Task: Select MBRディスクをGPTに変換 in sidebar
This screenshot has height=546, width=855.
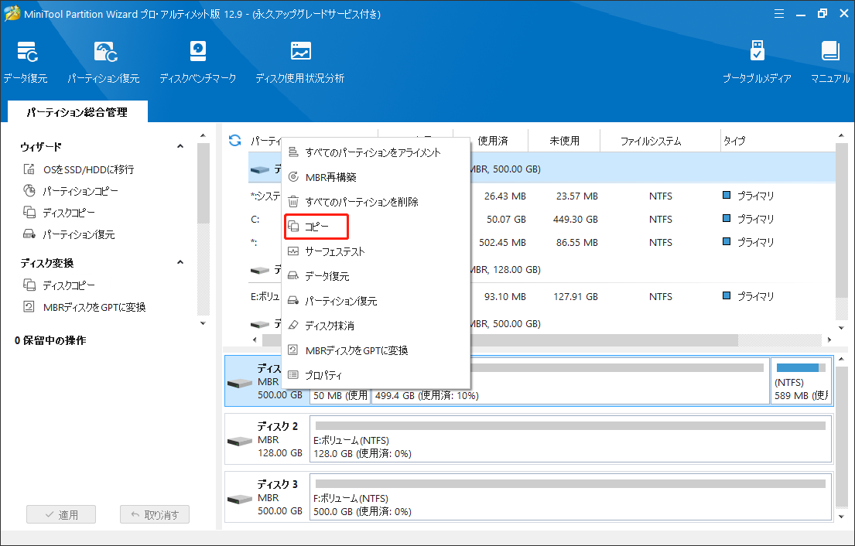Action: [84, 307]
